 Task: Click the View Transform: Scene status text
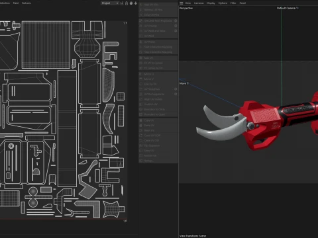point(193,236)
